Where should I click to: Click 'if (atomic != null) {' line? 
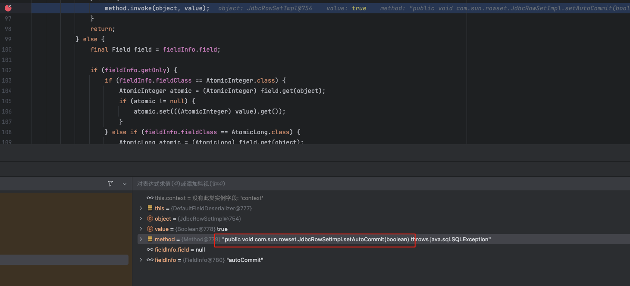157,101
